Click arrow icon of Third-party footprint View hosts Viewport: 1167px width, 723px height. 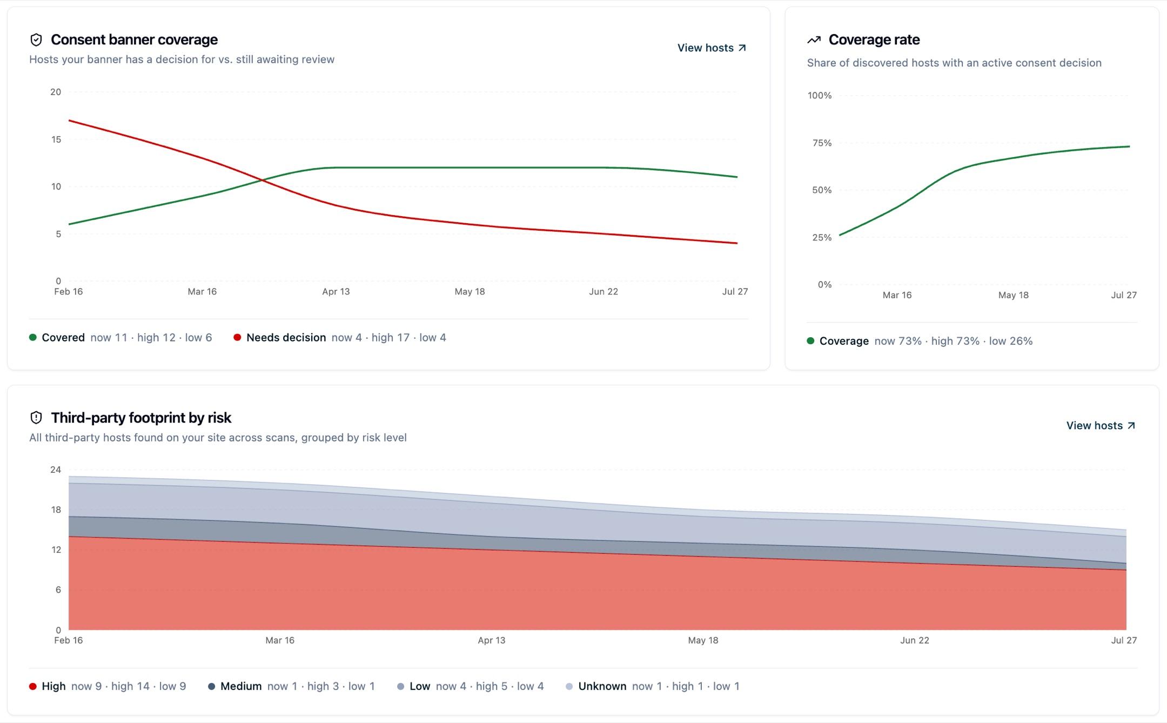coord(1131,426)
